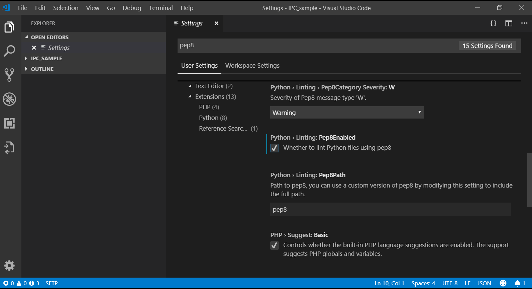This screenshot has width=532, height=289.
Task: Open the Selection menu
Action: tap(66, 8)
